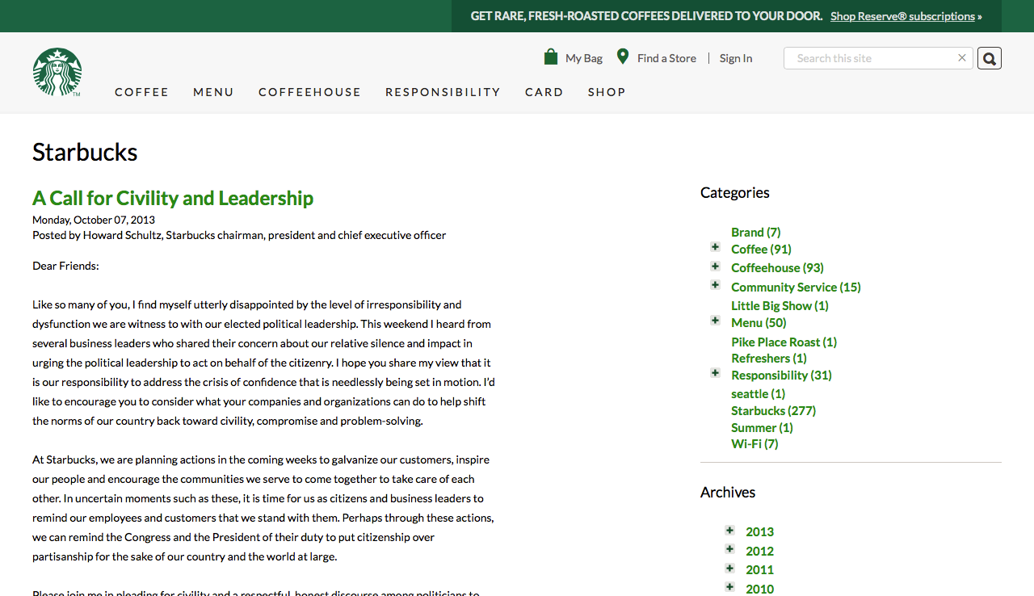Open the 2012 archive link
The image size is (1034, 596).
(x=759, y=552)
